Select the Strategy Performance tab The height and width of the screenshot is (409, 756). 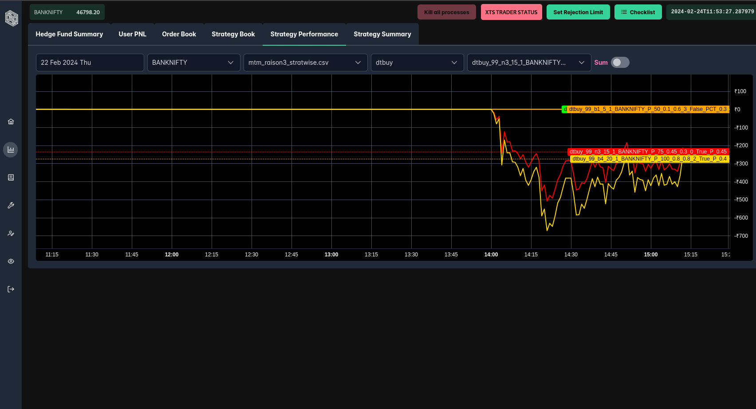click(x=304, y=34)
